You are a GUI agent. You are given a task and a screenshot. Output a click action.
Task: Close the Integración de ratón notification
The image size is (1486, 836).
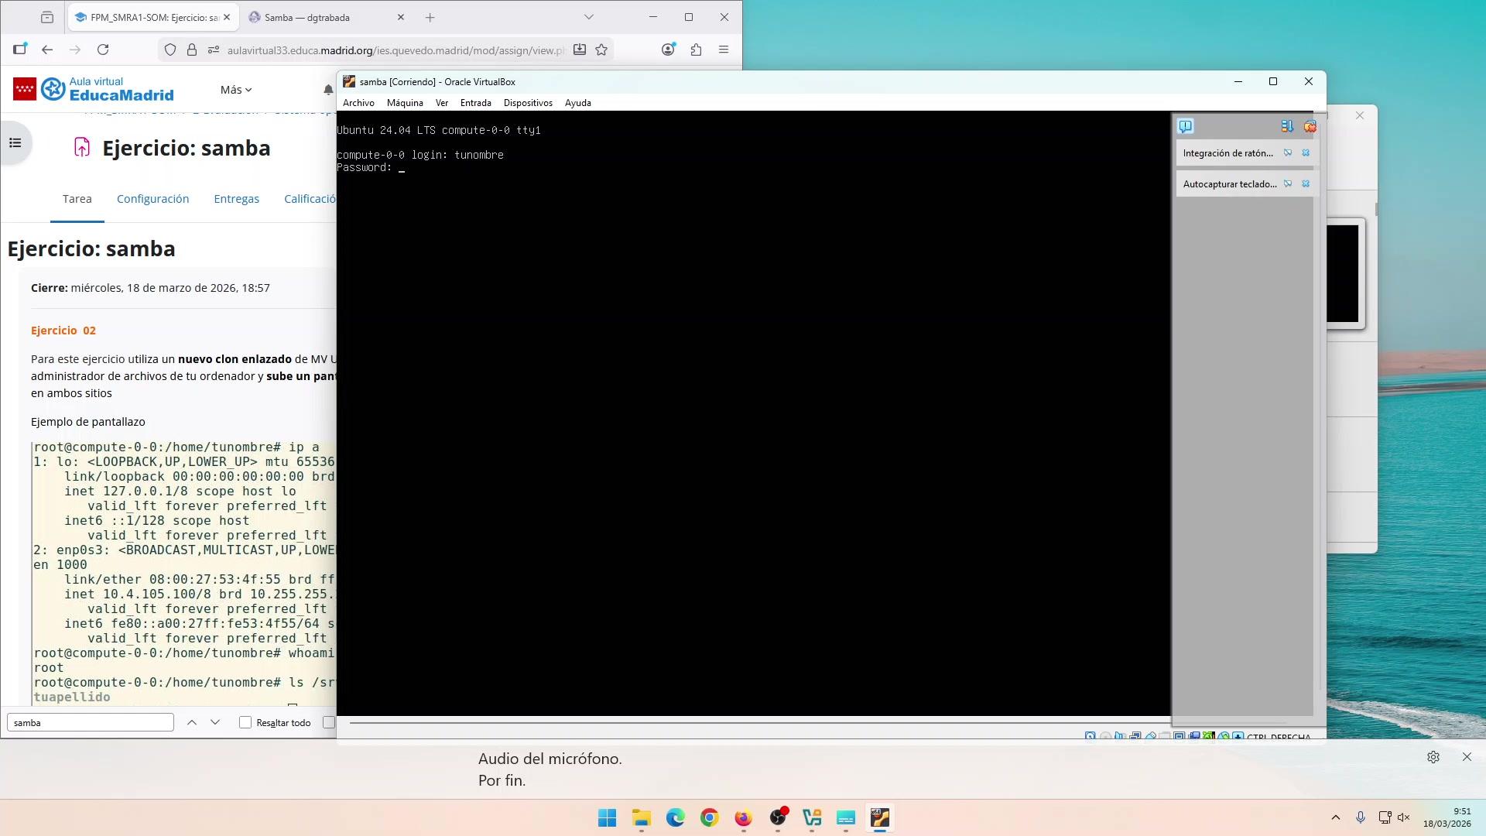coord(1306,153)
